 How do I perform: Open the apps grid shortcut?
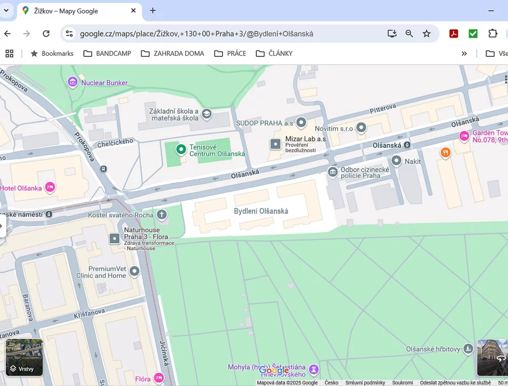click(x=10, y=53)
